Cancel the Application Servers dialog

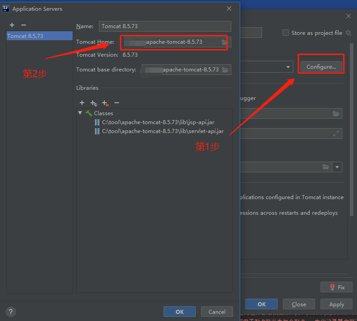click(x=217, y=312)
